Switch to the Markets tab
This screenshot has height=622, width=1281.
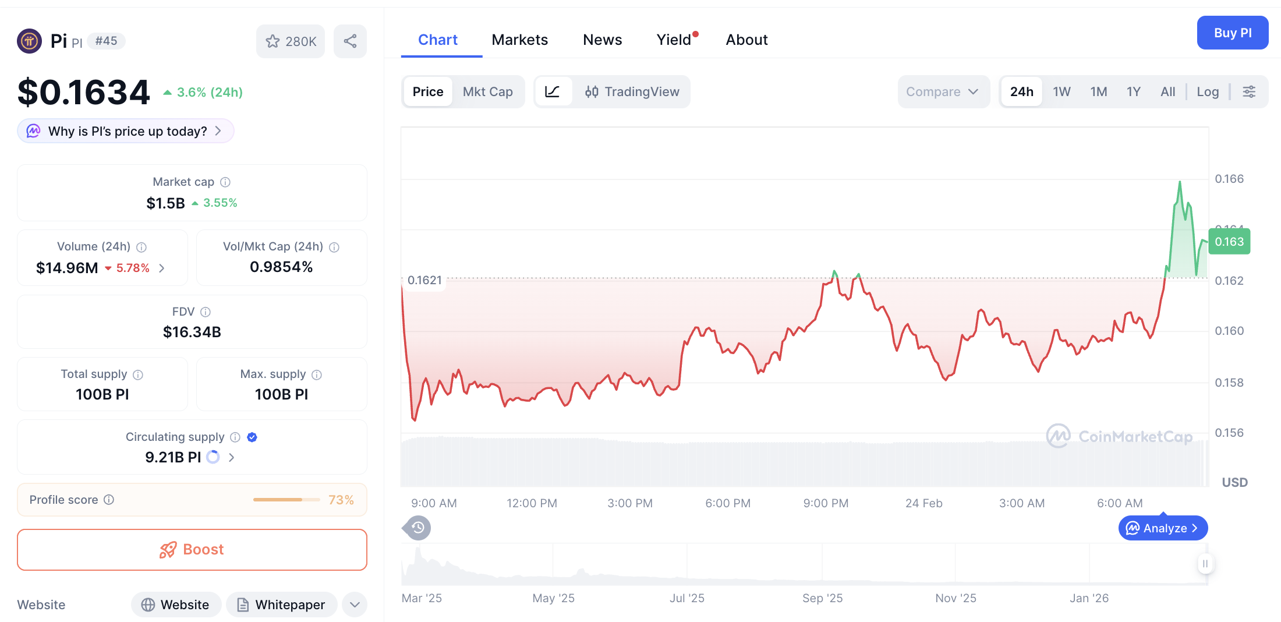pyautogui.click(x=520, y=39)
